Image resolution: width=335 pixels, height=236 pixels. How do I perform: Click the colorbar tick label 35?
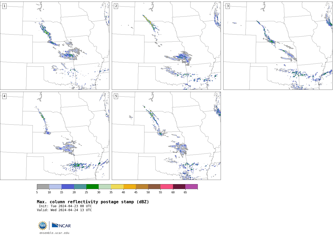click(111, 192)
